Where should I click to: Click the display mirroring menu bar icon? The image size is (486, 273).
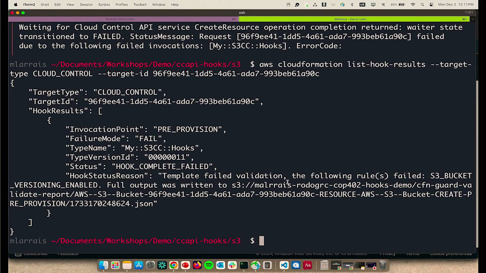373,4
